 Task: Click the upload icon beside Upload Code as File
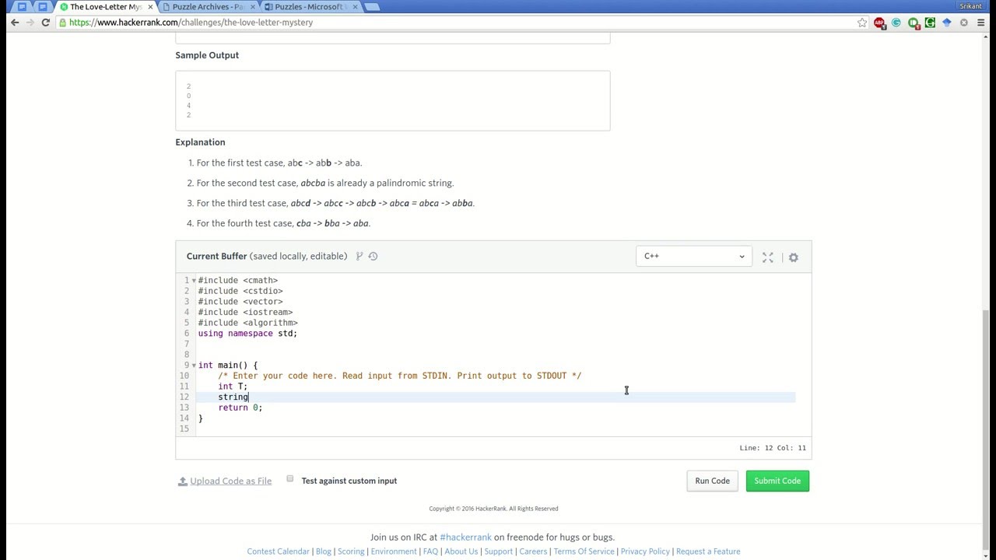pyautogui.click(x=183, y=481)
